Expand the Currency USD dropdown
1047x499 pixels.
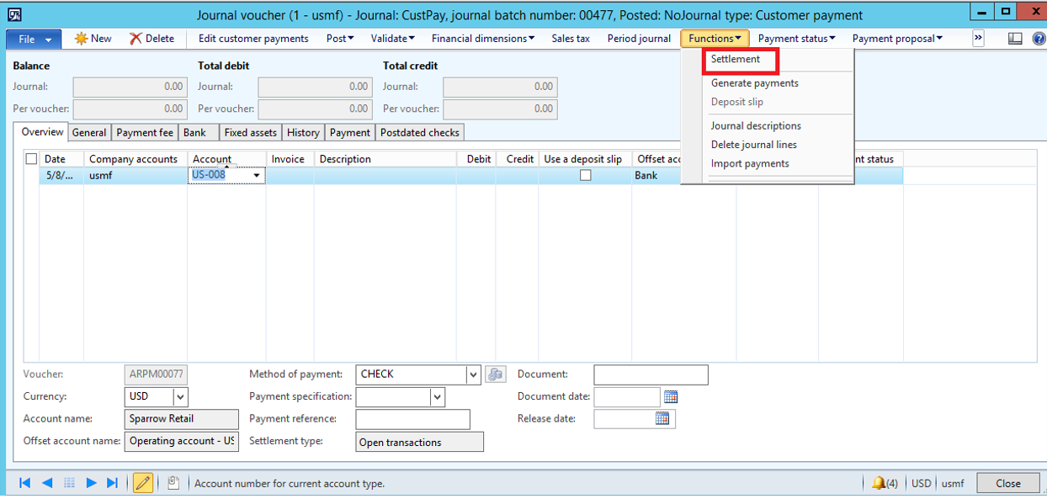pos(181,396)
